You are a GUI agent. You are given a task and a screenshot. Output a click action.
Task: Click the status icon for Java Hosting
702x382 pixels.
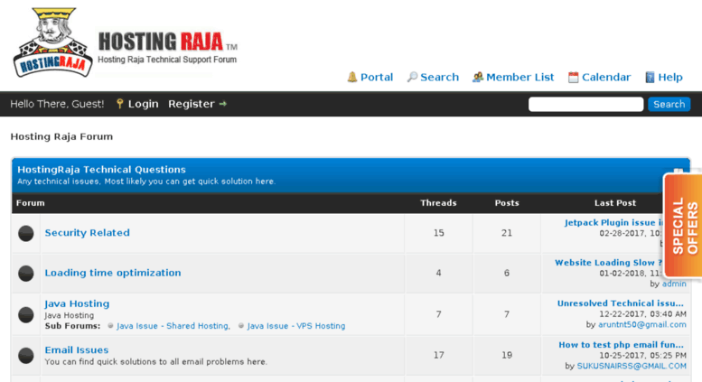click(x=26, y=314)
